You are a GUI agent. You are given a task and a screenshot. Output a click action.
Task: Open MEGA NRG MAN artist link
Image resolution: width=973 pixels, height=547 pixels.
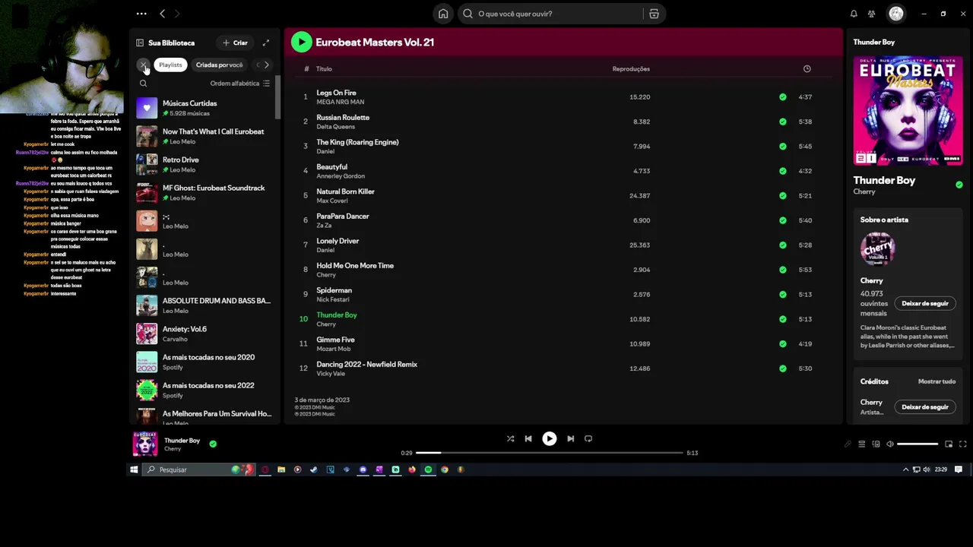click(340, 102)
